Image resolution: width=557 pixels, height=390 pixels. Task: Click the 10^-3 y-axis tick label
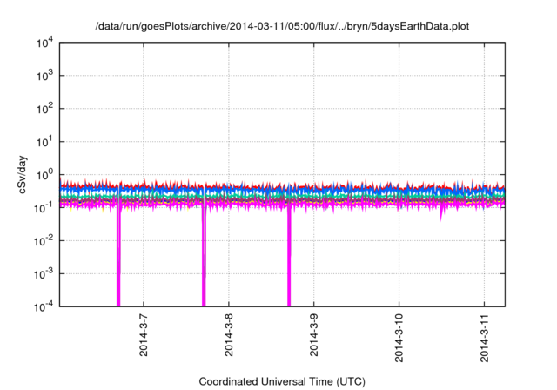pyautogui.click(x=44, y=274)
